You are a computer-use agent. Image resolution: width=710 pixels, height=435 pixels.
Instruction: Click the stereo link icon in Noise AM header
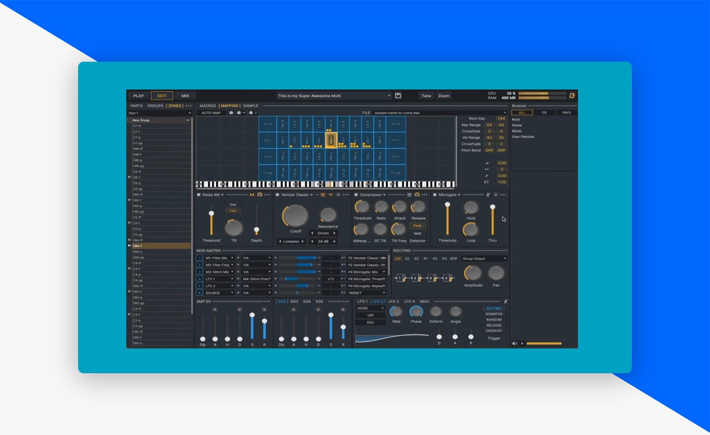(x=252, y=195)
